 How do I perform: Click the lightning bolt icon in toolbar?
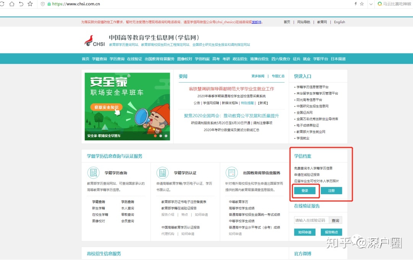pyautogui.click(x=356, y=4)
